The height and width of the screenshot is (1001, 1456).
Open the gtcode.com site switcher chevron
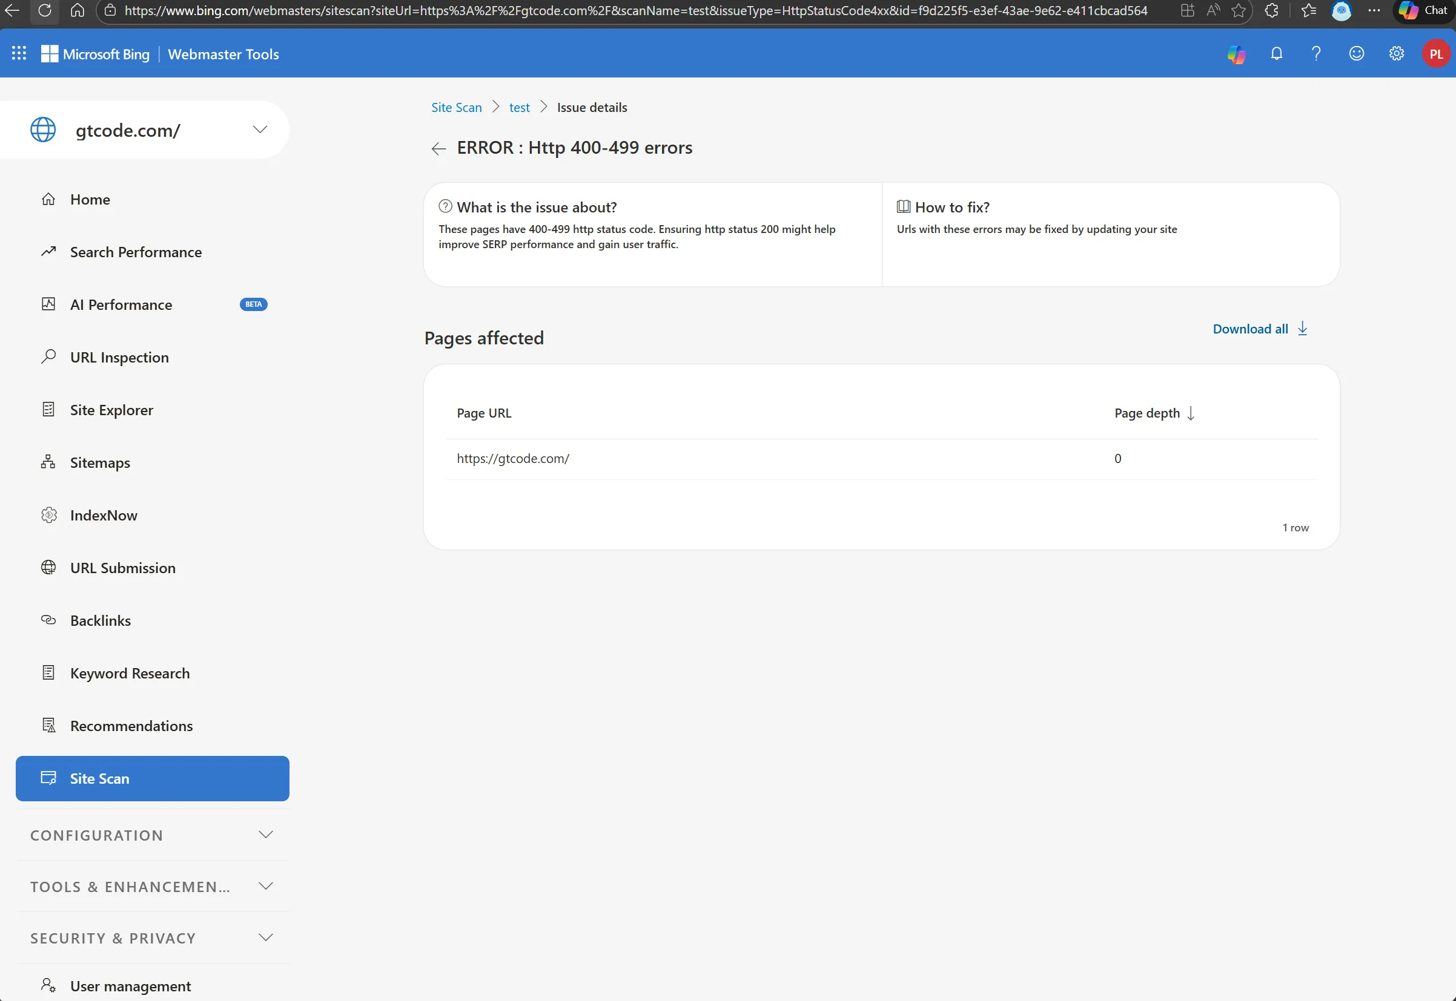point(259,129)
